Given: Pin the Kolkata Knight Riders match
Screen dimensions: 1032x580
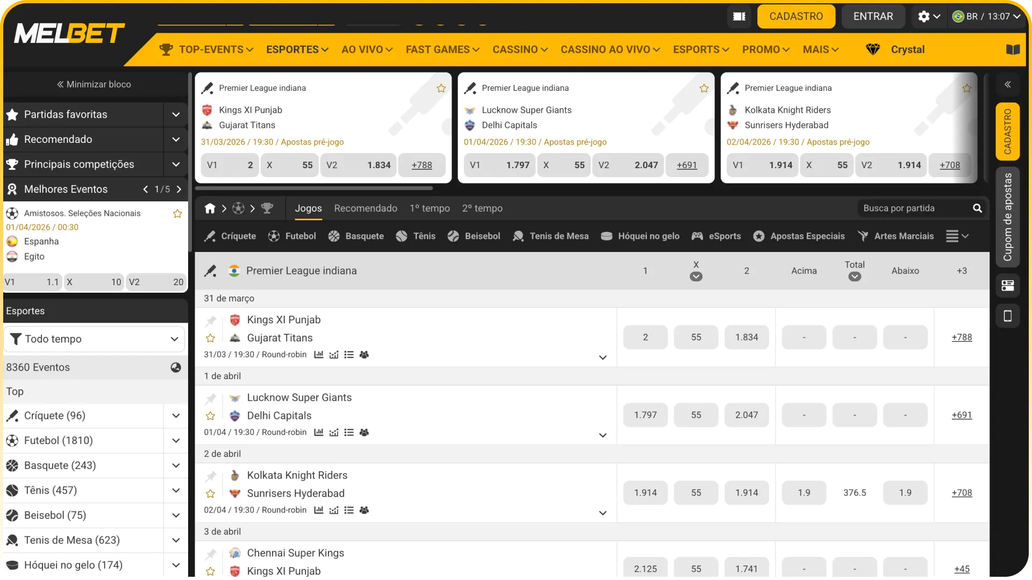Looking at the screenshot, I should coord(211,476).
